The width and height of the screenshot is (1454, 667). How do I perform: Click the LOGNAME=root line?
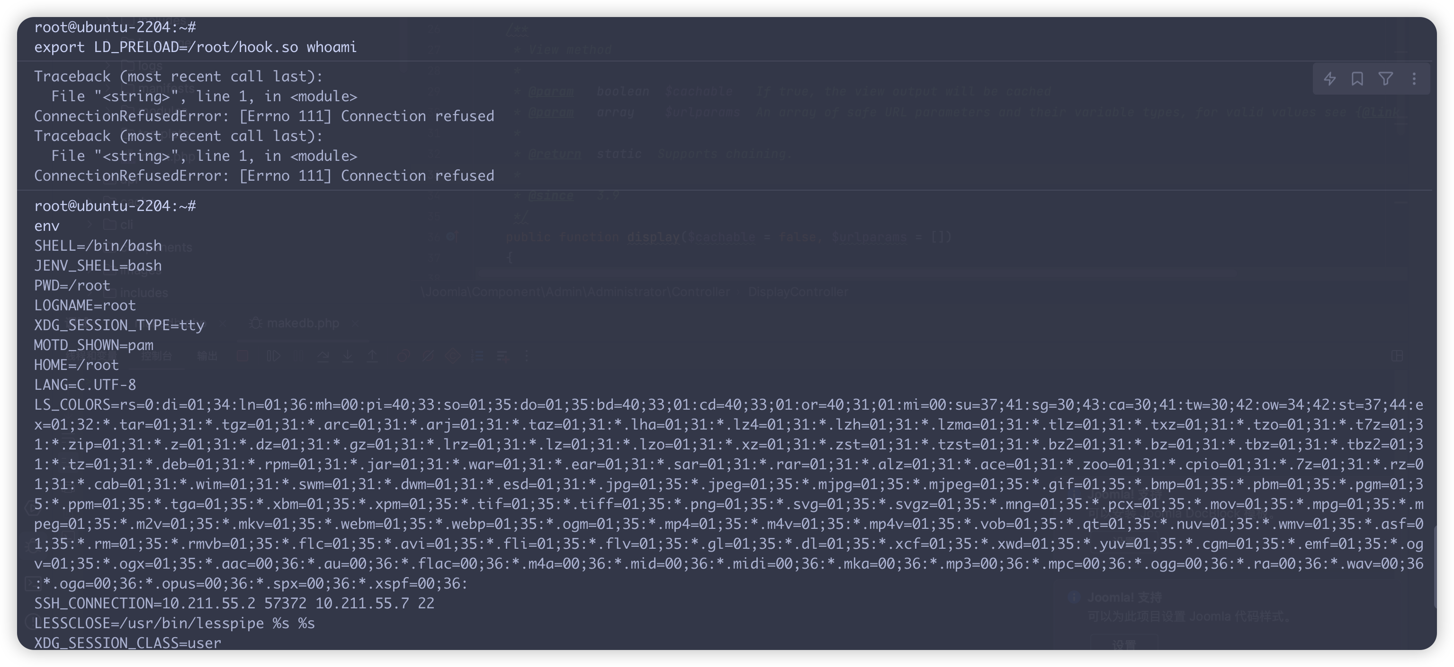coord(85,306)
